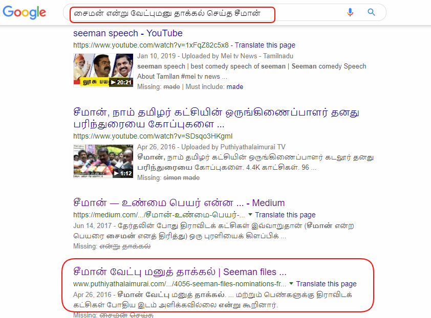
Task: Click the www.puthiyathalaimurai.com seeman-files-nominations URL
Action: click(180, 284)
